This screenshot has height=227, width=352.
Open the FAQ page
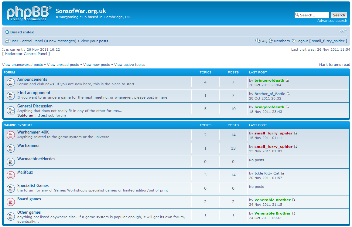tap(264, 41)
